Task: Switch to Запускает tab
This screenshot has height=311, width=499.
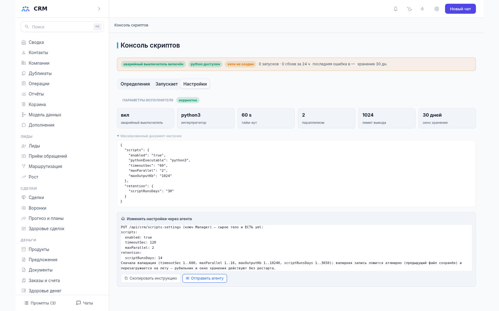Action: coord(167,84)
